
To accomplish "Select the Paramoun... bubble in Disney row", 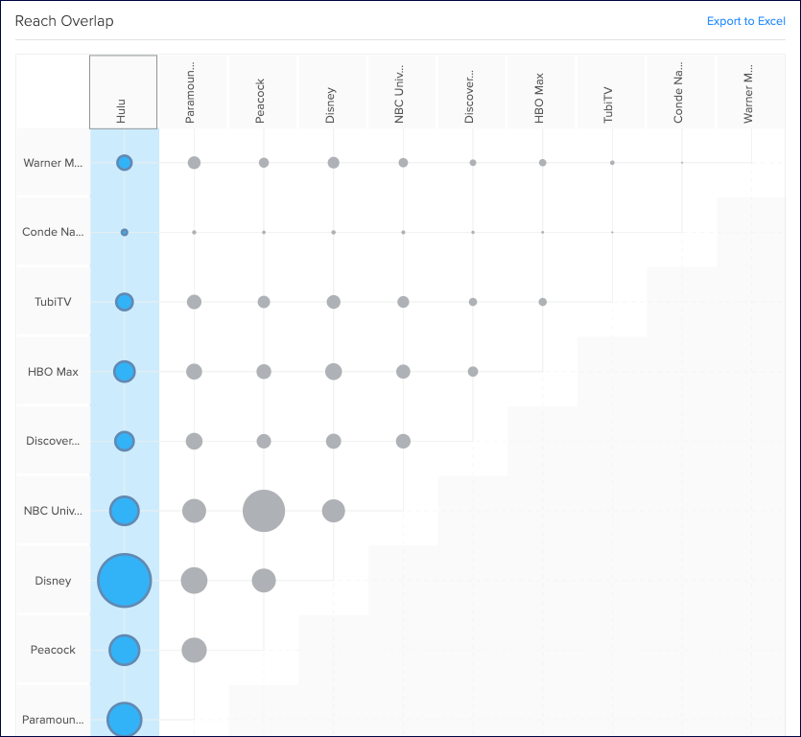I will 194,581.
